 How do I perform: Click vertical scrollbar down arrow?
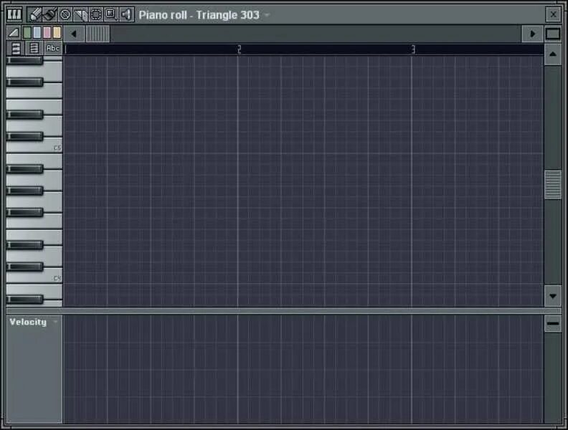point(553,296)
